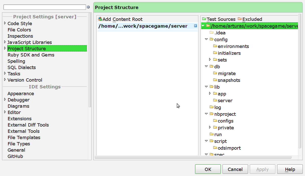This screenshot has height=176, width=305.
Task: Open Ruby SDK and Gems settings
Action: [x=31, y=55]
